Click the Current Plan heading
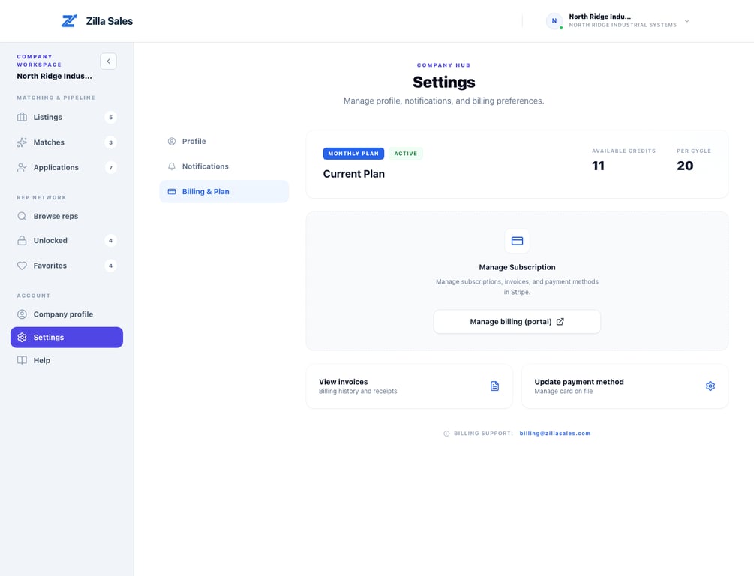 click(354, 174)
